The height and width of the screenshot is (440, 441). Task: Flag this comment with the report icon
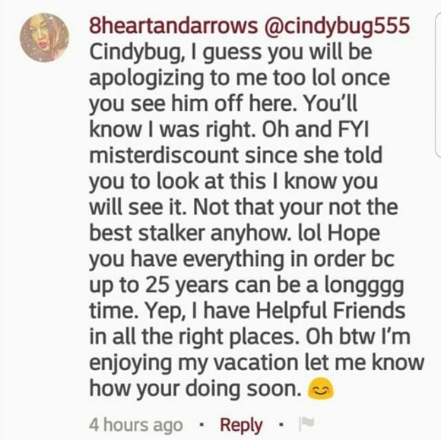pos(306,424)
